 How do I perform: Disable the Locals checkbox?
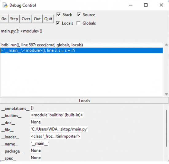point(58,23)
